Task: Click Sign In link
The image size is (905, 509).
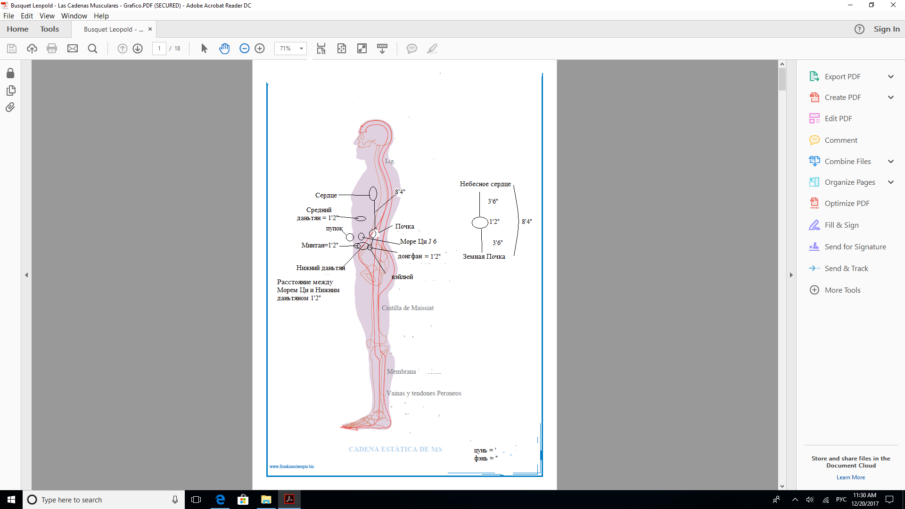Action: (887, 29)
